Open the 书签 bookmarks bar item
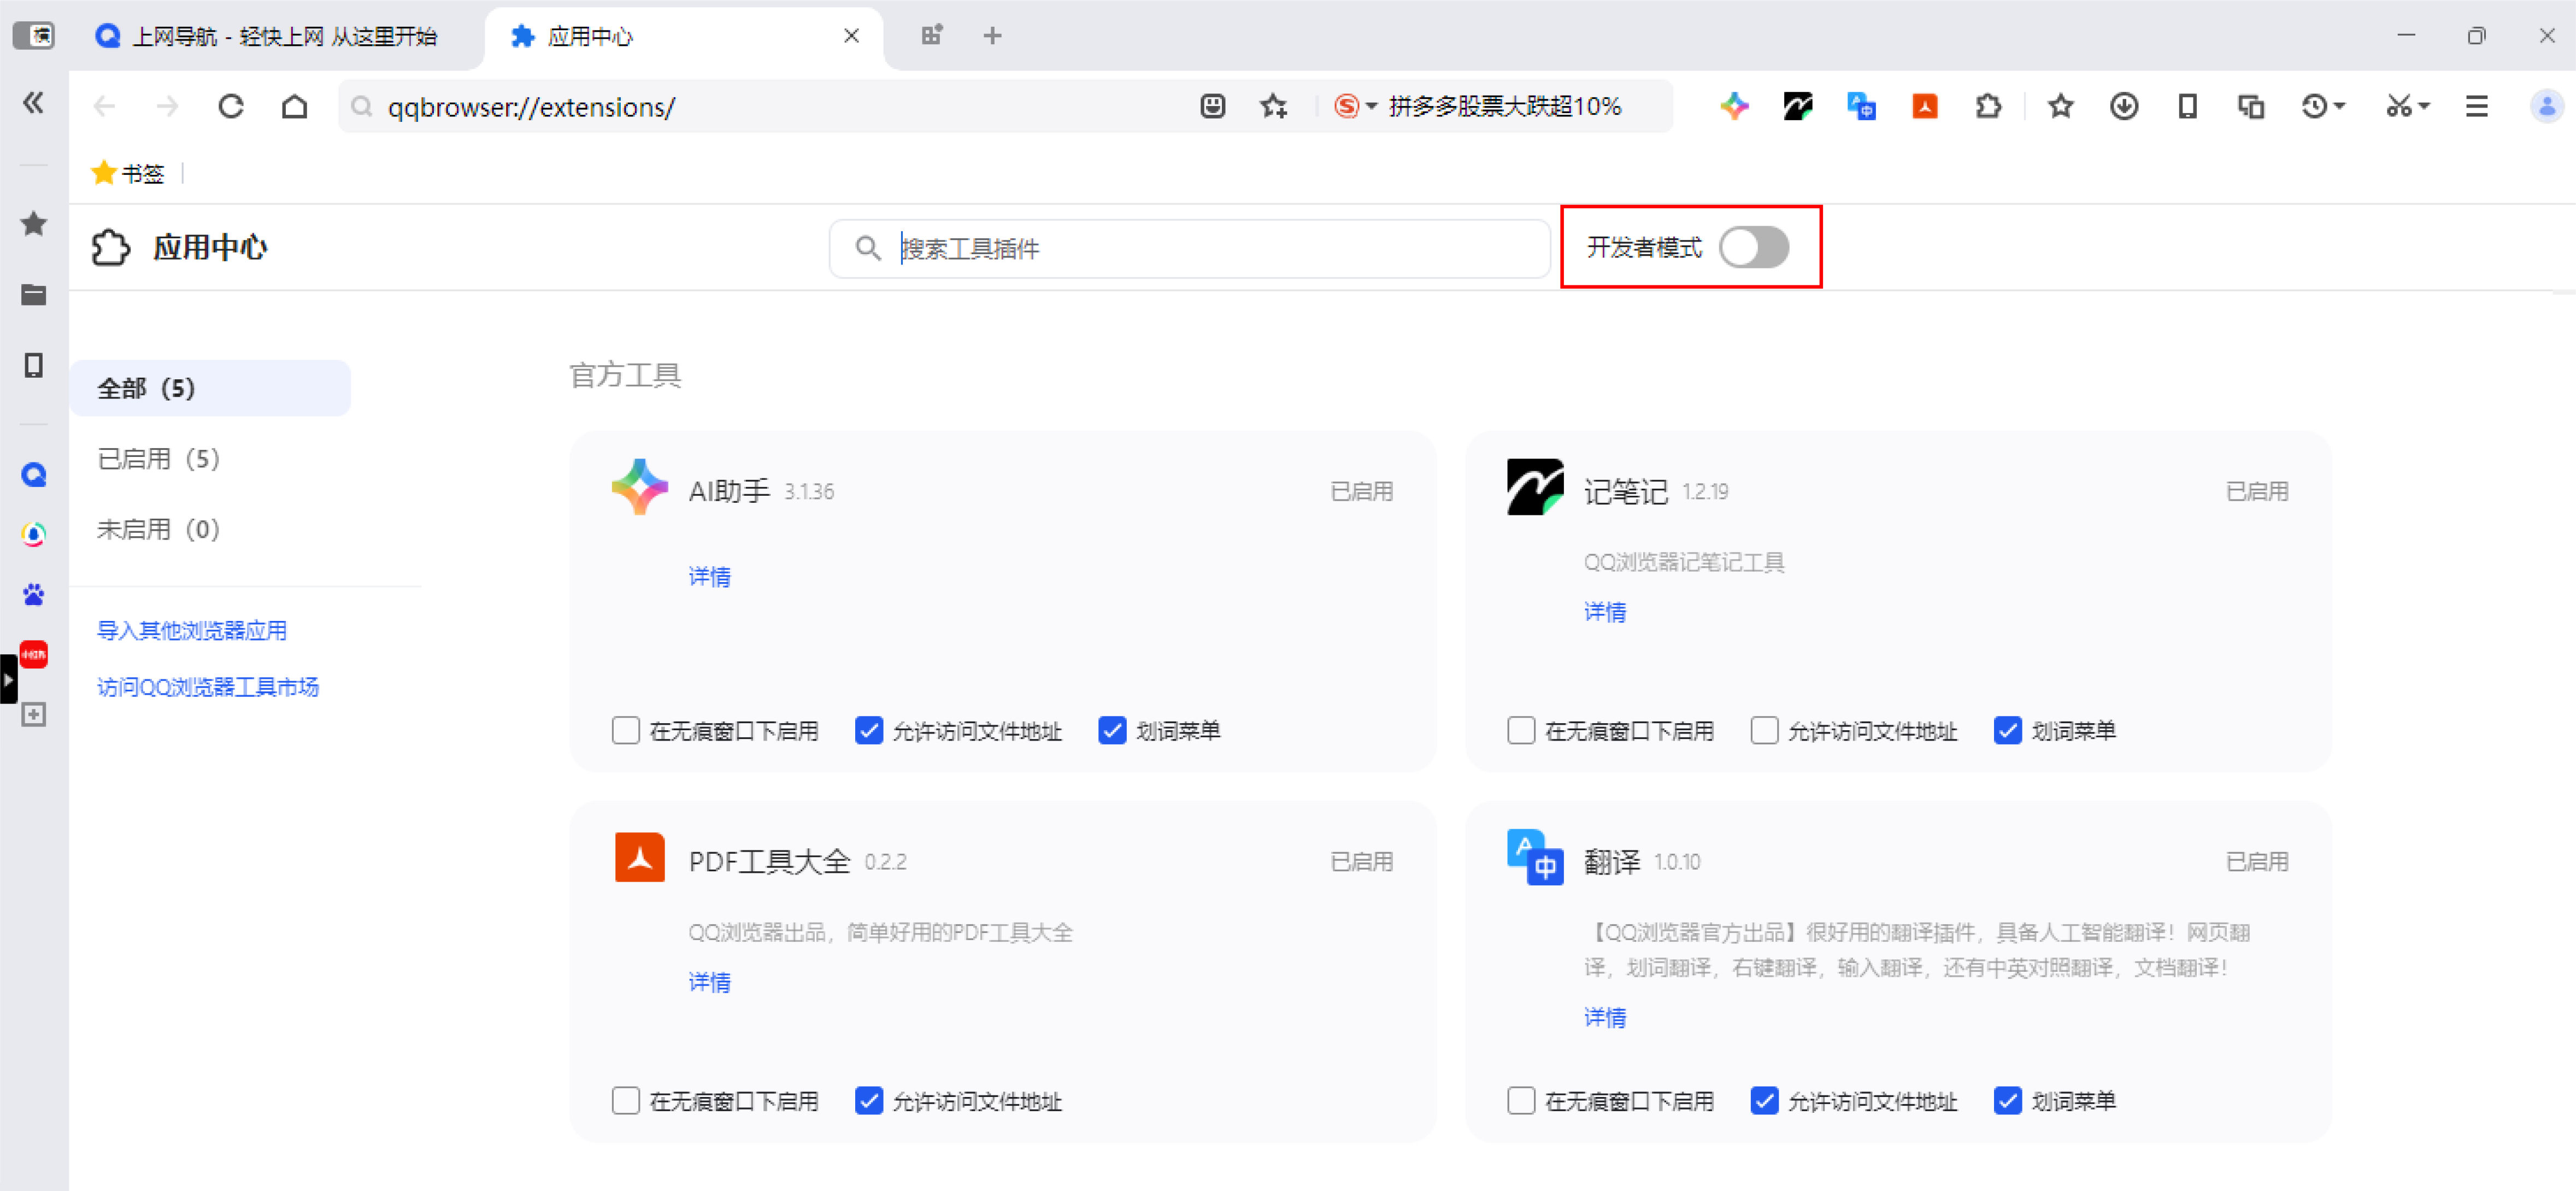Viewport: 2576px width, 1191px height. click(x=128, y=173)
